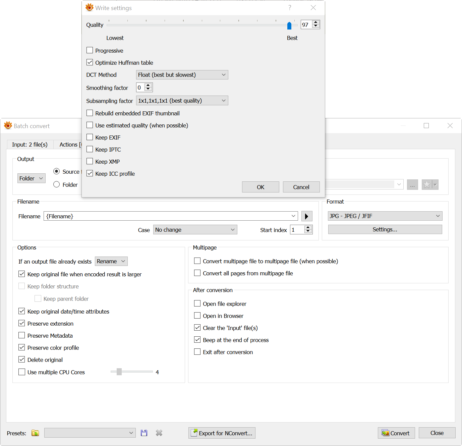The width and height of the screenshot is (462, 446).
Task: Click OK in Write settings
Action: [261, 187]
